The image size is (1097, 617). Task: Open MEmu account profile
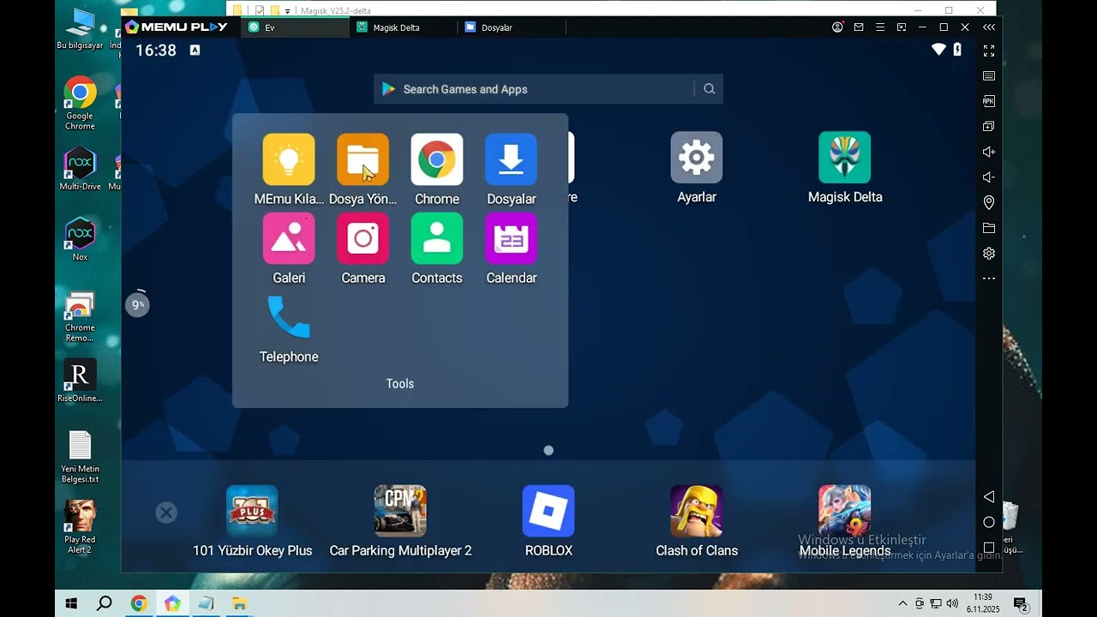click(x=837, y=27)
